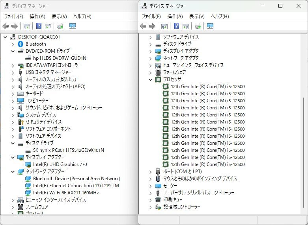Click Back arrow in right window toolbar
The height and width of the screenshot is (225, 308).
click(x=143, y=26)
